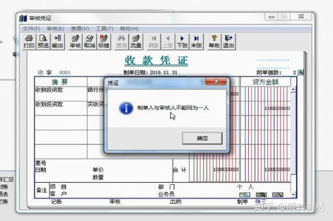The height and width of the screenshot is (221, 333).
Task: Click the 打印 print toolbar icon
Action: (x=29, y=42)
